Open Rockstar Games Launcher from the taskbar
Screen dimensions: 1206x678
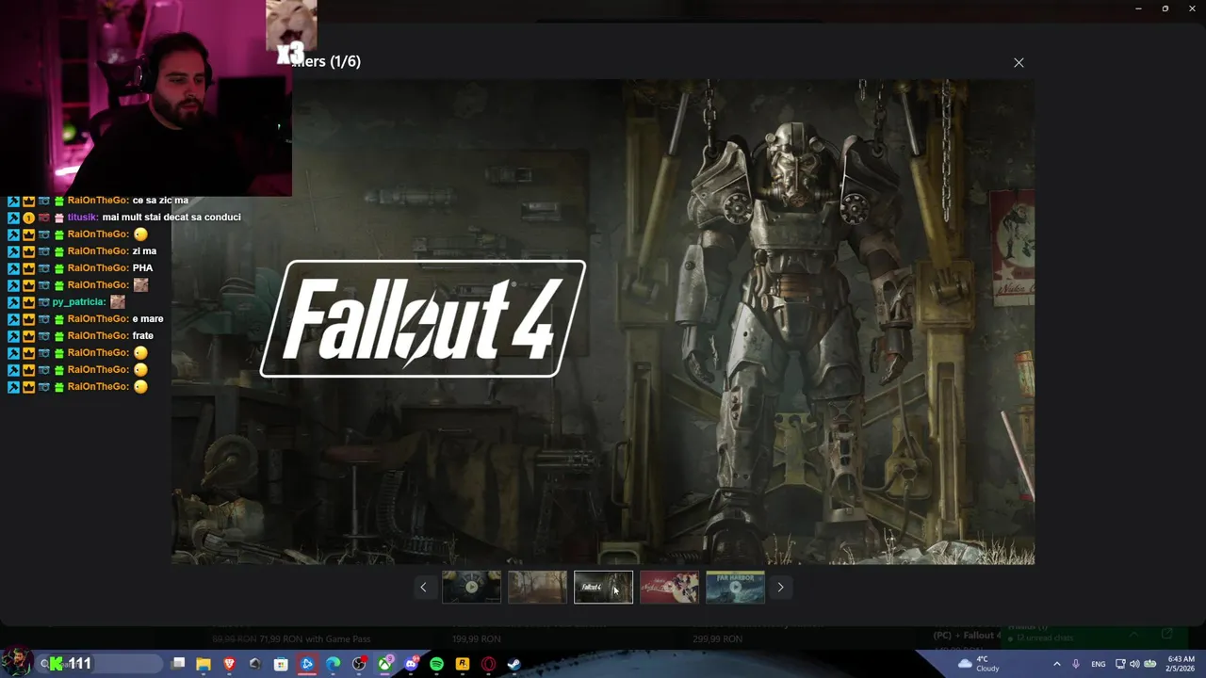pyautogui.click(x=463, y=664)
